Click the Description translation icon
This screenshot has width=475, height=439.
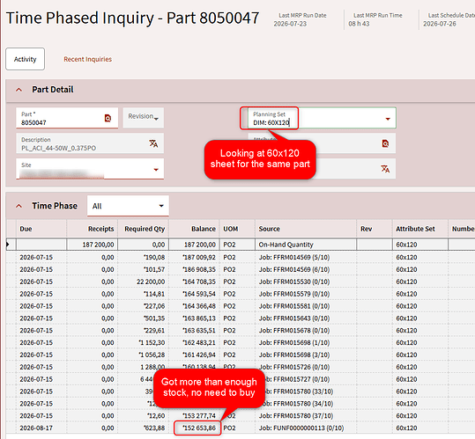coord(153,143)
